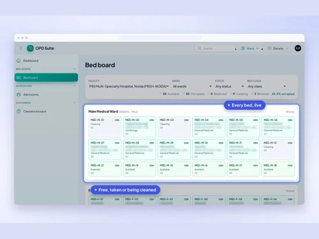Open female ward bed MED-F-06
The width and height of the screenshot is (319, 239).
tap(278, 200)
